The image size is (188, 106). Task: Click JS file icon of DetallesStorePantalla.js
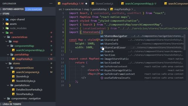coord(13,90)
